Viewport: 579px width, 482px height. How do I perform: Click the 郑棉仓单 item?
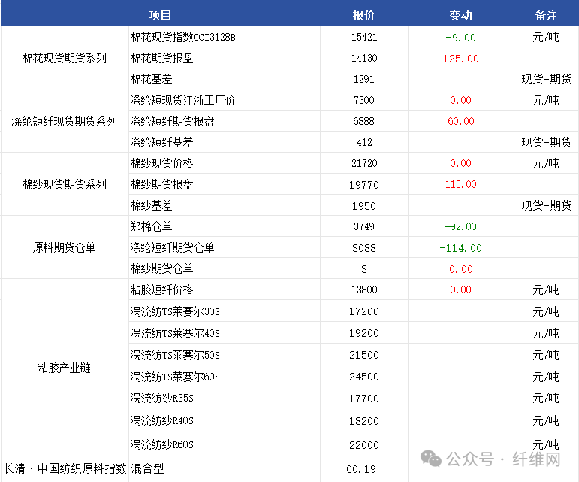[x=152, y=226]
